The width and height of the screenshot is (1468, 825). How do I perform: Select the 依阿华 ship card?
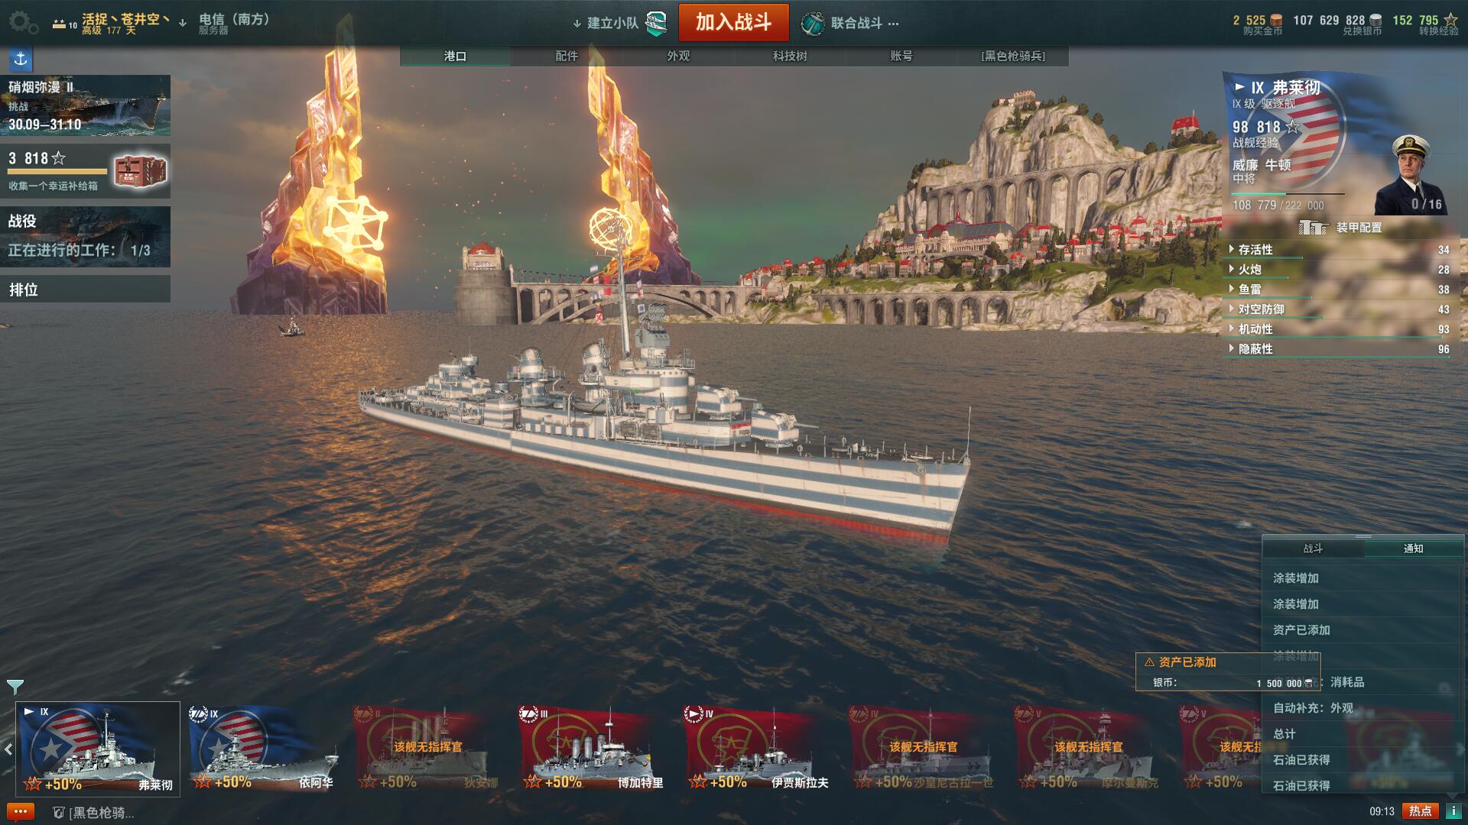[264, 749]
